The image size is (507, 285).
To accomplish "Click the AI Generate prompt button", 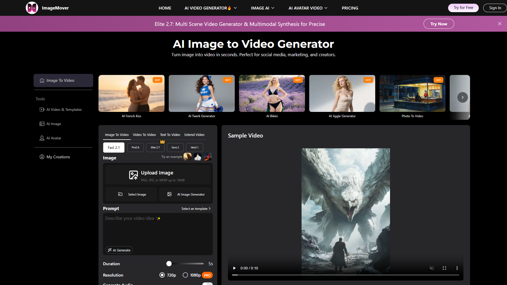I will pos(119,250).
